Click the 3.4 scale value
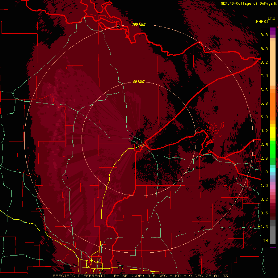 click(x=264, y=145)
